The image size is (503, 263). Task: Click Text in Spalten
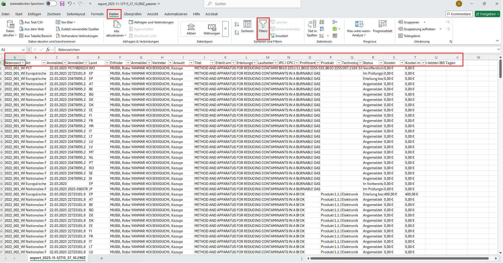pos(312,29)
